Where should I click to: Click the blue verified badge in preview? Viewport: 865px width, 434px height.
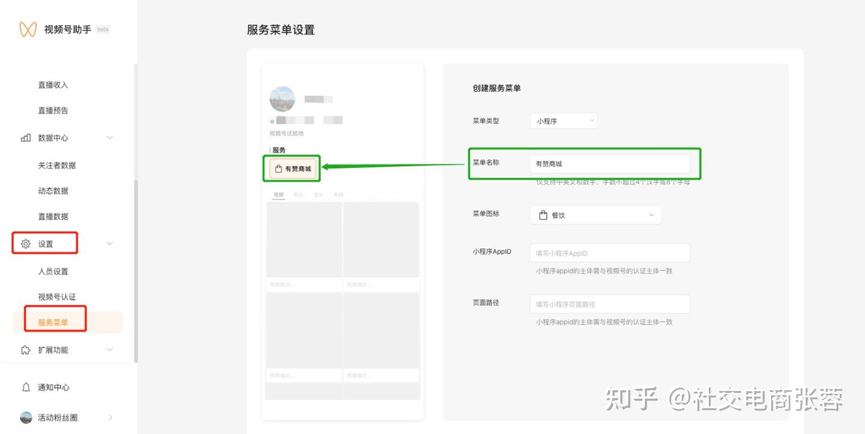click(x=272, y=121)
